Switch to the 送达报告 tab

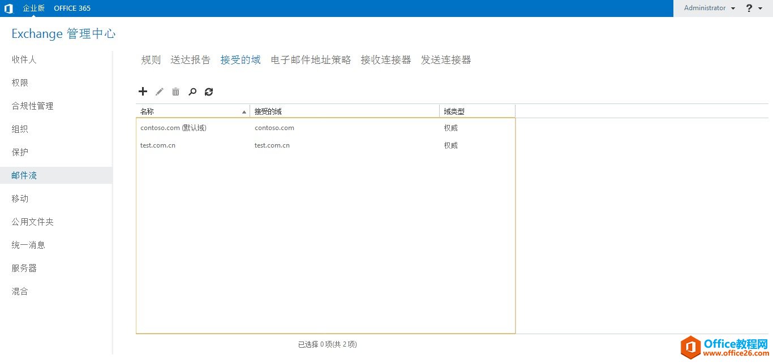click(x=190, y=59)
